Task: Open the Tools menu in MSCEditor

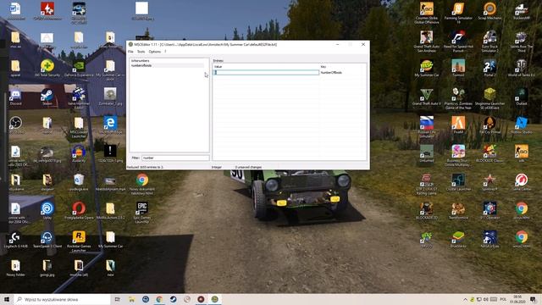Action: (141, 52)
